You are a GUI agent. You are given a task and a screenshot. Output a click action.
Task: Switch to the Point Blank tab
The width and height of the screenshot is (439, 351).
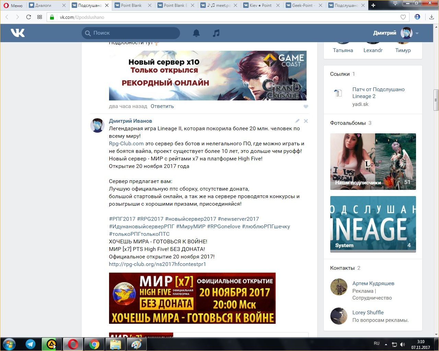pyautogui.click(x=131, y=5)
